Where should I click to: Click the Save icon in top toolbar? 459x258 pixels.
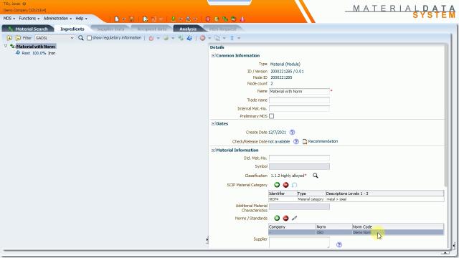(132, 19)
